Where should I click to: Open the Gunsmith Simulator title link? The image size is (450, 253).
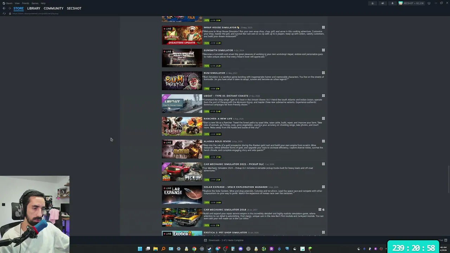pyautogui.click(x=218, y=50)
